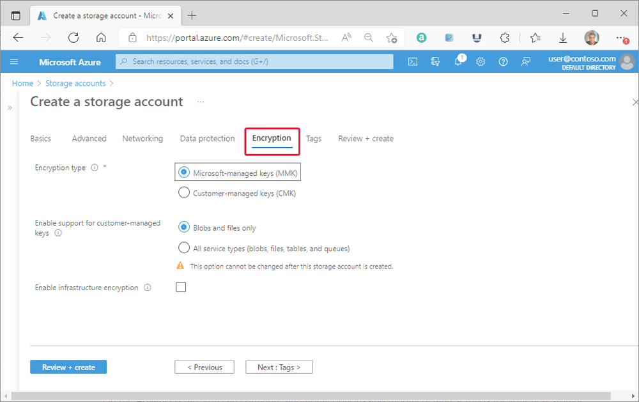Screen dimensions: 639x402
Task: Expand the collapsed left side panel chevron
Action: pos(10,107)
